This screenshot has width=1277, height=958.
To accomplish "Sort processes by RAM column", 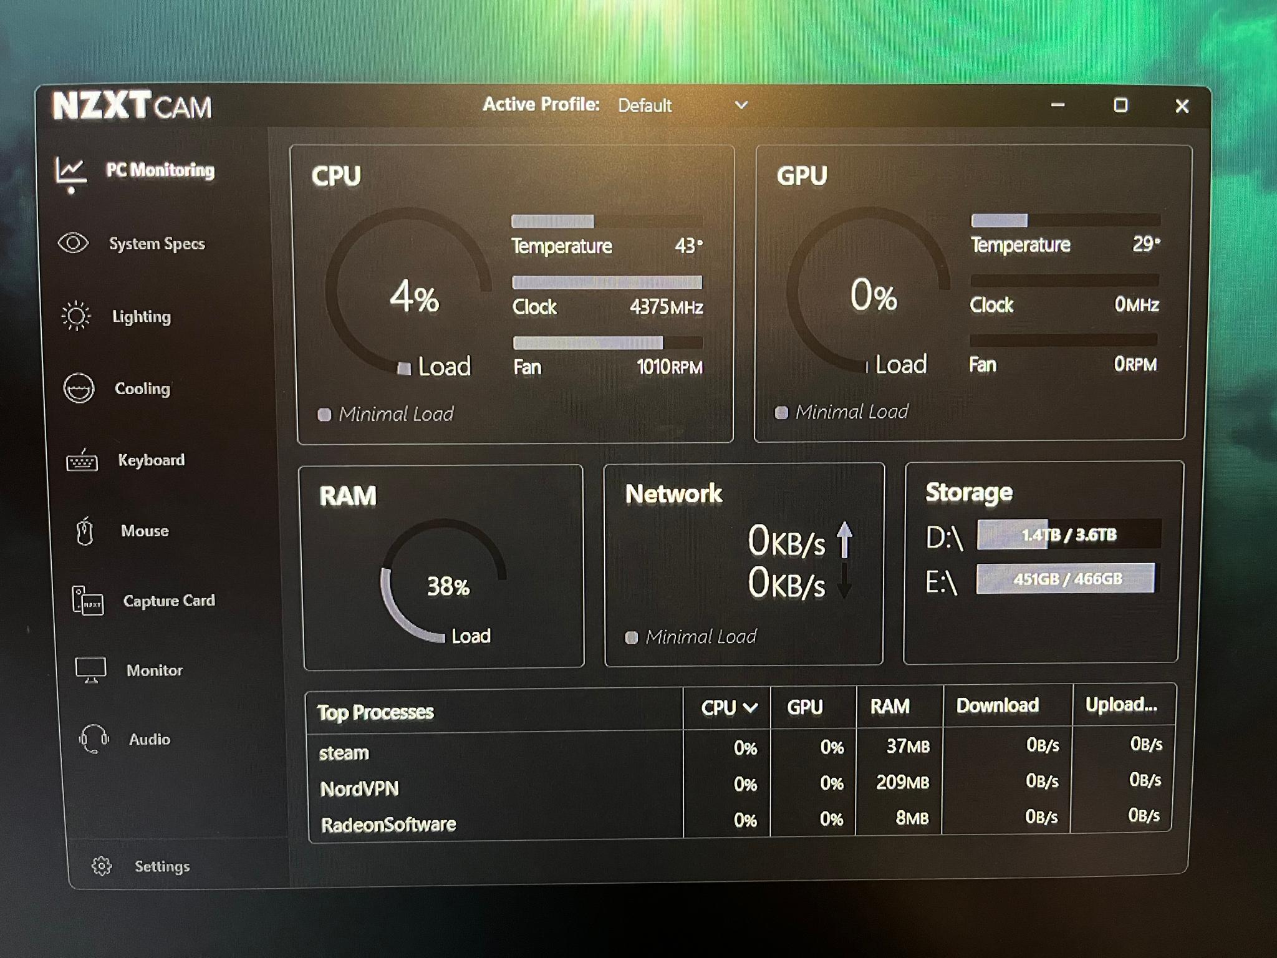I will 890,706.
